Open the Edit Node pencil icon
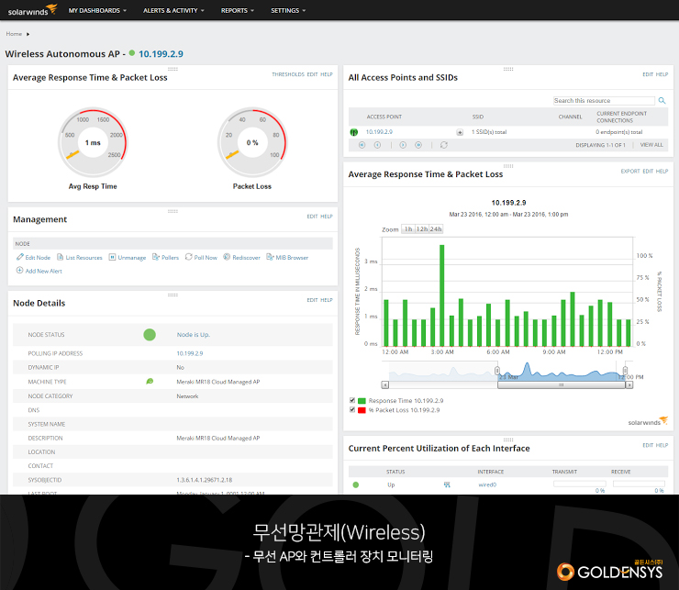The height and width of the screenshot is (590, 679). 20,257
